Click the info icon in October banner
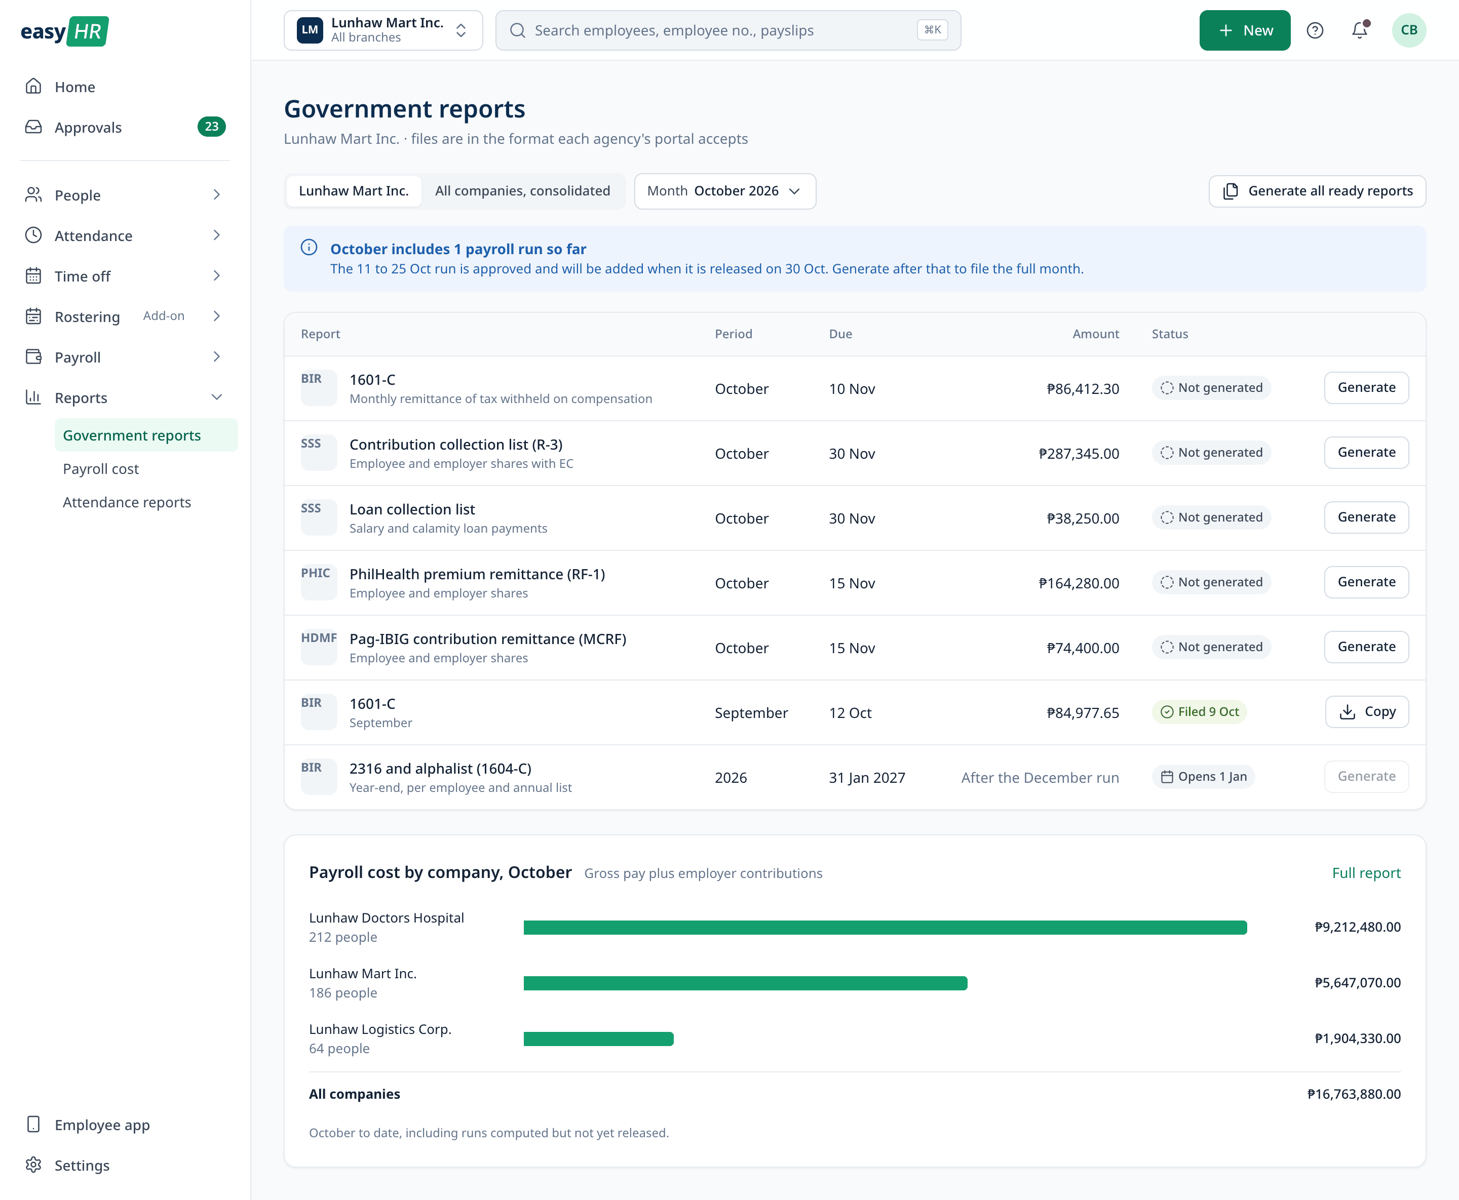Viewport: 1459px width, 1200px height. [309, 248]
